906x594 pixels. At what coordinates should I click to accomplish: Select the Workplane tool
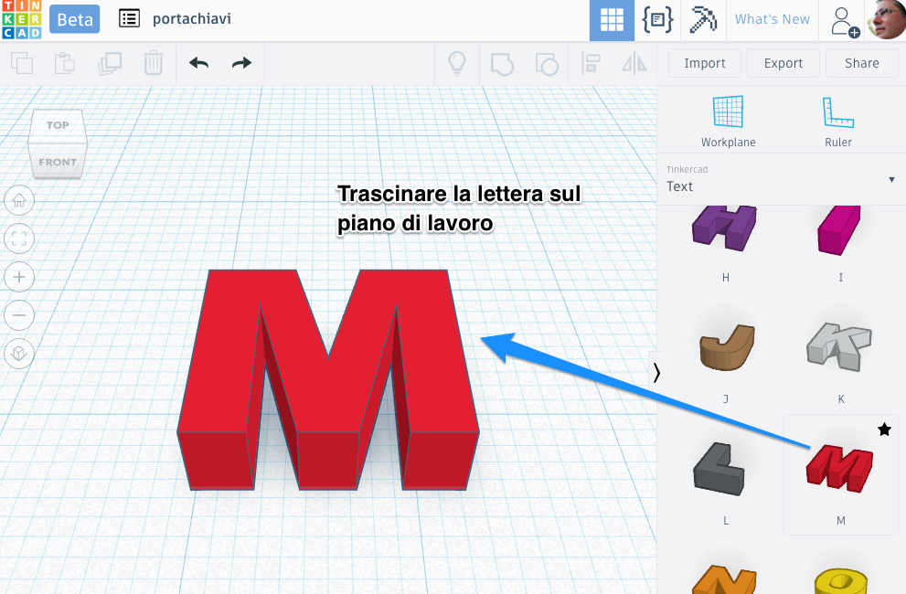(x=728, y=121)
